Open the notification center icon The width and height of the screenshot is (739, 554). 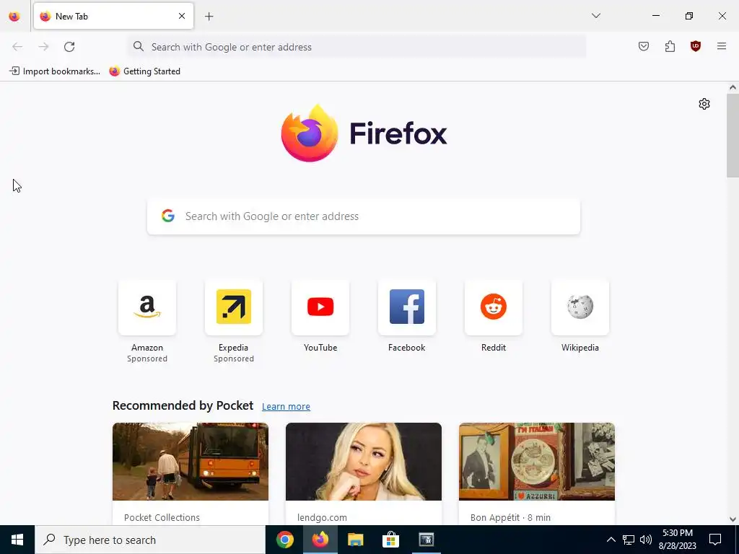pyautogui.click(x=715, y=540)
